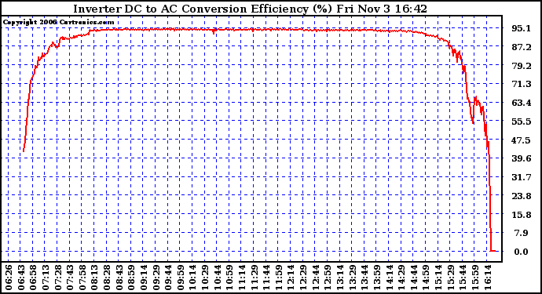Click the chart title text

pyautogui.click(x=251, y=9)
